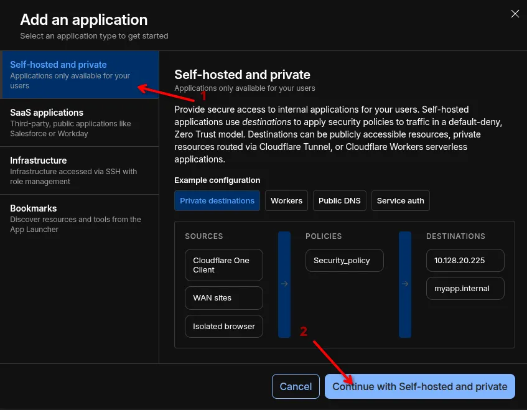Close the Add an application dialog
527x410 pixels.
515,14
